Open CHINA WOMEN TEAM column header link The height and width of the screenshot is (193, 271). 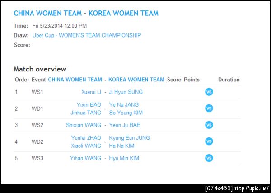(75, 80)
